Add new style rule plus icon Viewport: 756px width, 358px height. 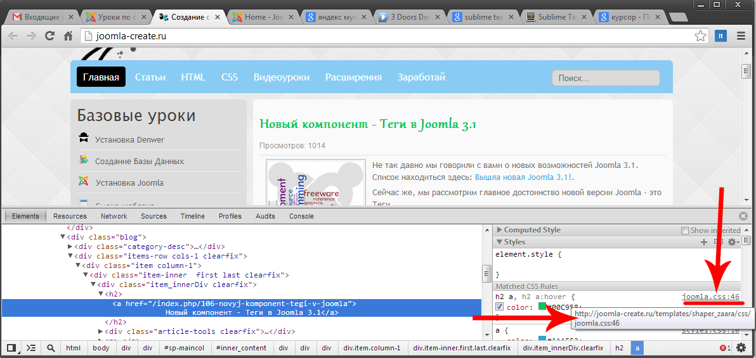point(704,242)
